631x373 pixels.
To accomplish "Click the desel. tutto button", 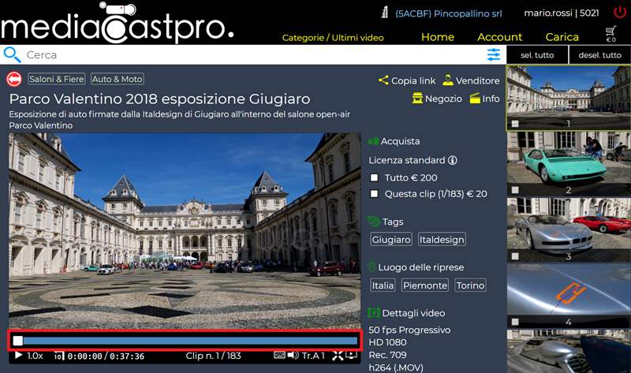I will 599,55.
